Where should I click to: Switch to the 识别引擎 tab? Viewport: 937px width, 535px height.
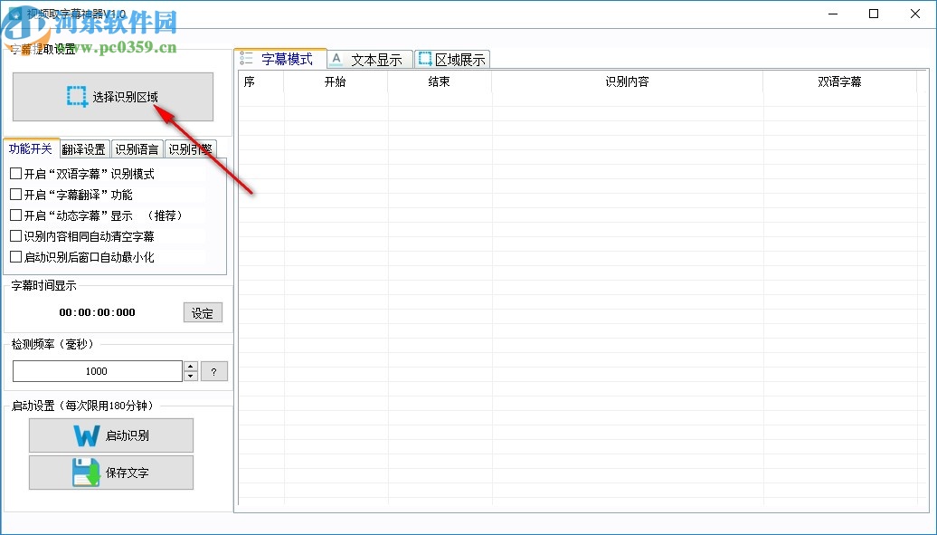[190, 149]
